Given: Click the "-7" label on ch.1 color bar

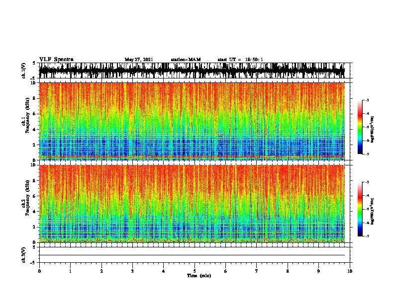Looking at the screenshot, I should (x=367, y=154).
